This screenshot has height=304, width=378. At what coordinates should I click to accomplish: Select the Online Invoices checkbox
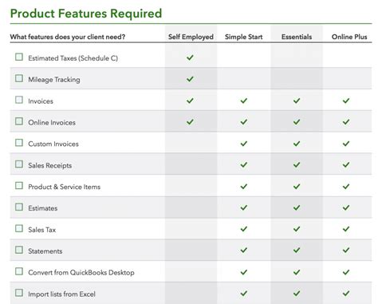tap(19, 121)
